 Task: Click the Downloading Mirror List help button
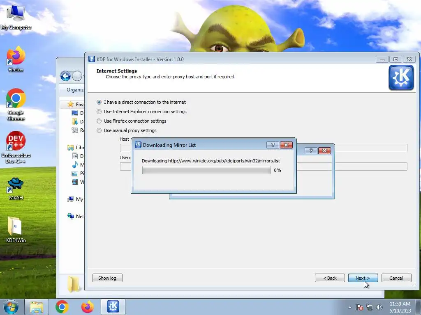(x=273, y=145)
